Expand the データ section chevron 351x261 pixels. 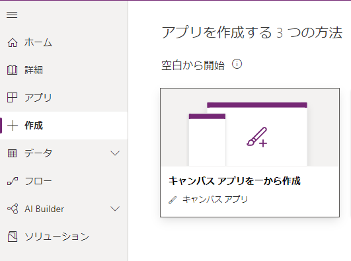[115, 153]
